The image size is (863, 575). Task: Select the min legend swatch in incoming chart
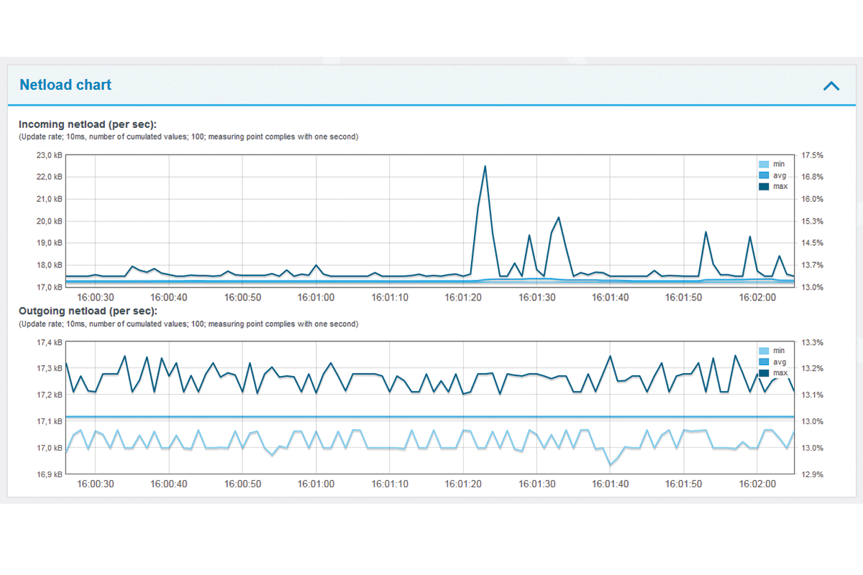pyautogui.click(x=765, y=164)
